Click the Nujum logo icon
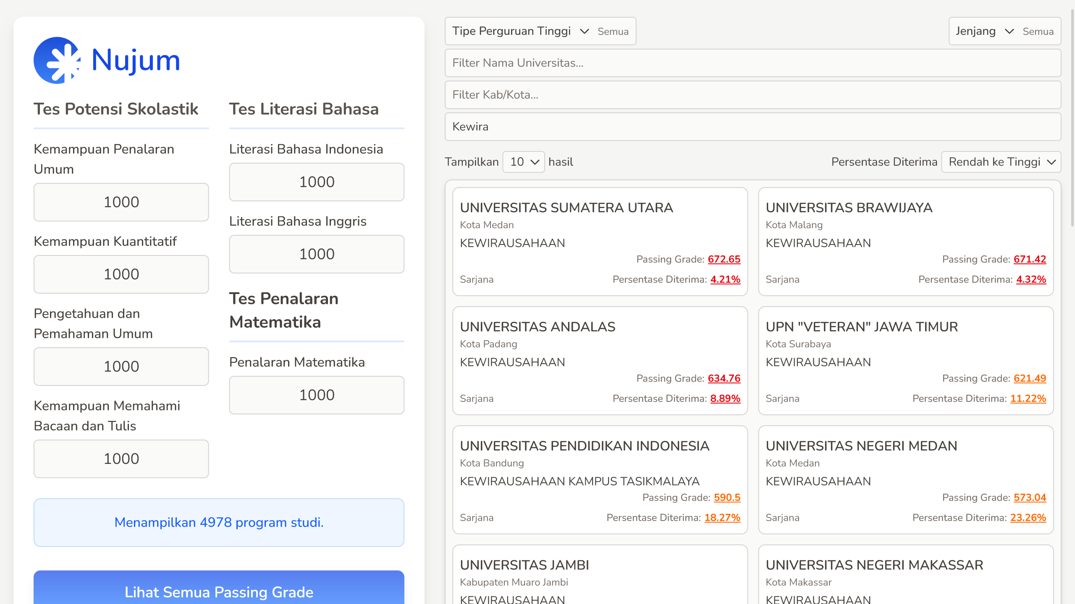Viewport: 1075px width, 604px height. click(57, 60)
